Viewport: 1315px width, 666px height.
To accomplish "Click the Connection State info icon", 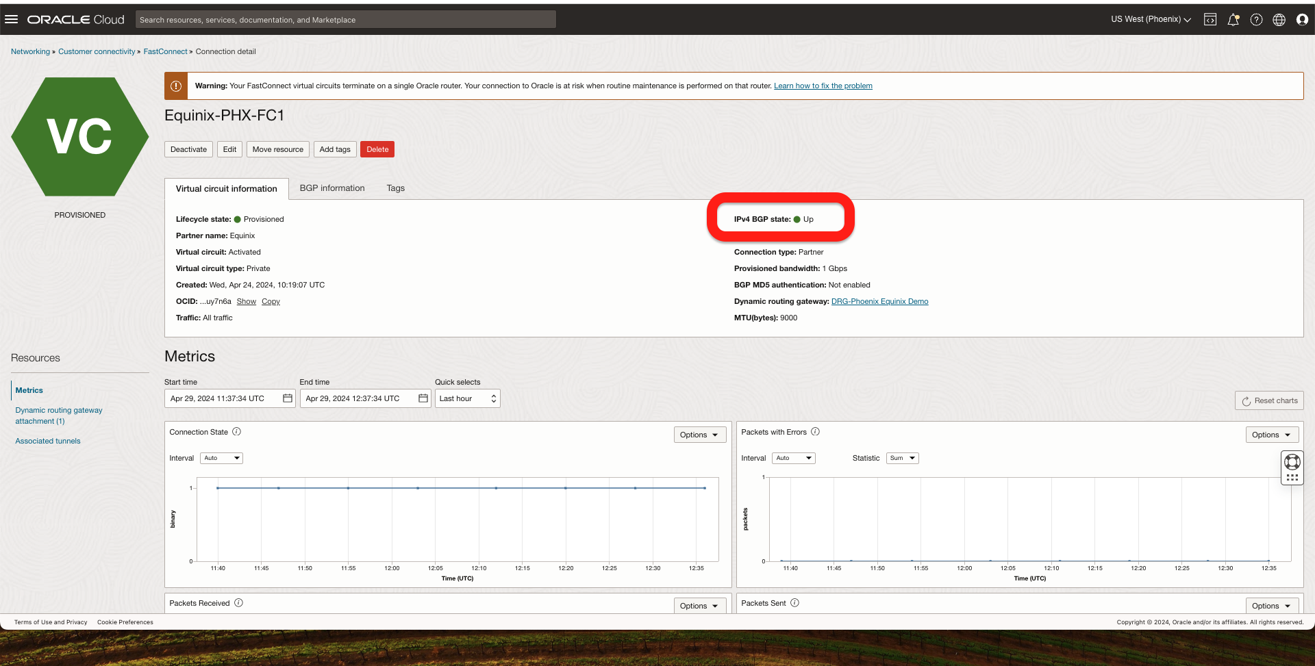I will coord(236,431).
